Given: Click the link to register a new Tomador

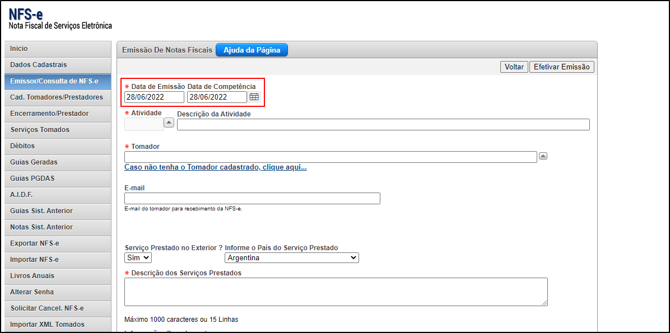Looking at the screenshot, I should coord(215,167).
